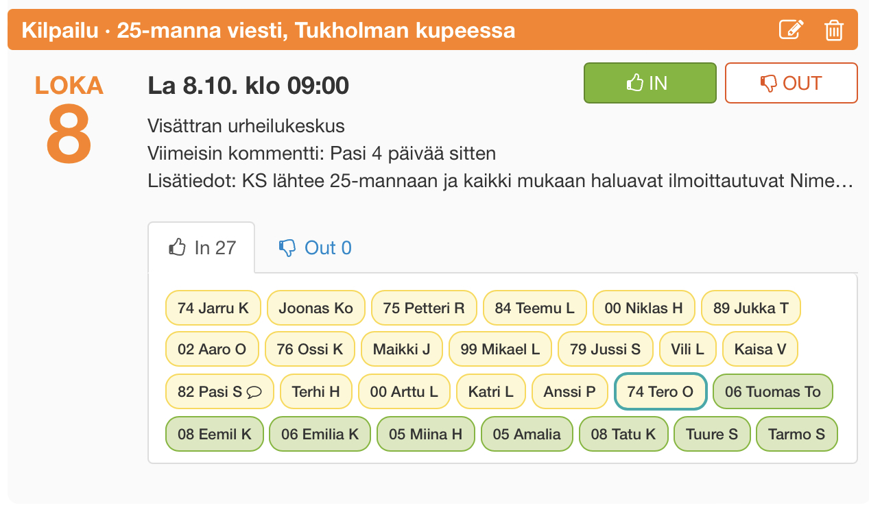This screenshot has width=869, height=512.
Task: Mark yourself IN with the green button
Action: pyautogui.click(x=650, y=83)
